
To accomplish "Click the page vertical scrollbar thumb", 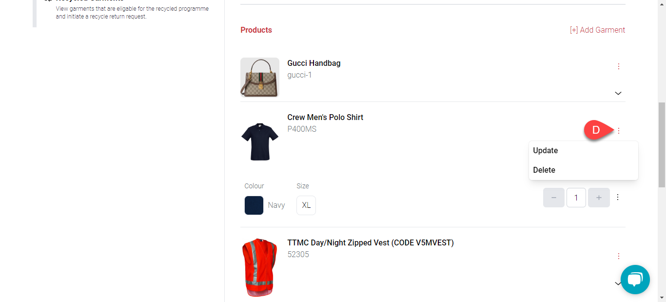I will [x=662, y=145].
